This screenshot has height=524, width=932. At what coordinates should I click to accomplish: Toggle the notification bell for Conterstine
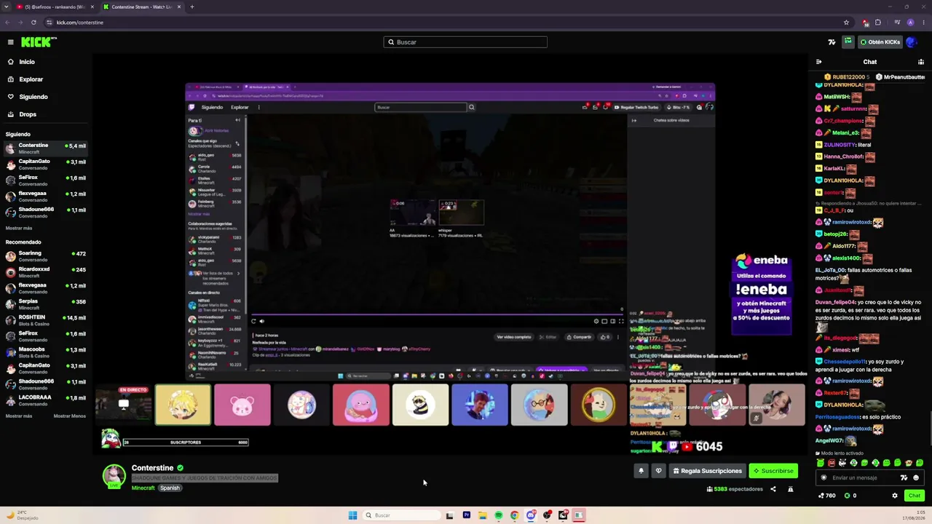(x=641, y=471)
